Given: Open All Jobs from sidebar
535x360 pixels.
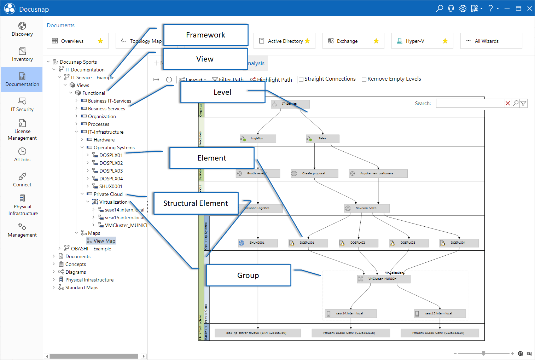Looking at the screenshot, I should coord(22,155).
